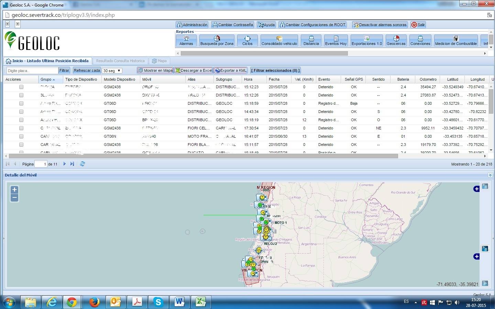The image size is (495, 309).
Task: Tick checkbox for row with time 15:12:26
Action: point(21,95)
